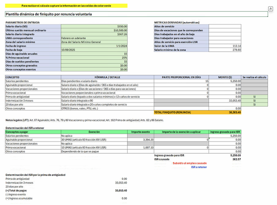Click the 'Sí' cell for Indemnización 3 meses
The height and width of the screenshot is (205, 277).
pyautogui.click(x=254, y=101)
